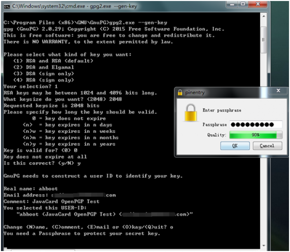
Task: Click the 'What keysize do you want?' line
Action: 63,99
